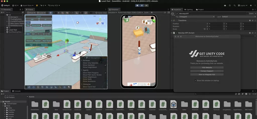Collapse the Transform component
The height and width of the screenshot is (119, 257).
pos(172,21)
